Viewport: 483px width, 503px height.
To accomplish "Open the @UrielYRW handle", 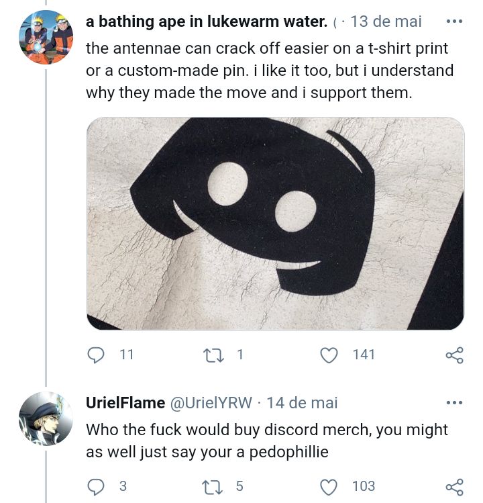I will 212,403.
